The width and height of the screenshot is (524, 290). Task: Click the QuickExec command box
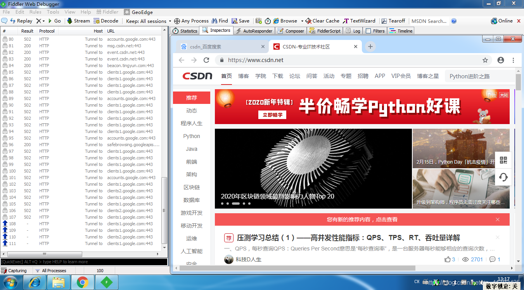tap(84, 262)
